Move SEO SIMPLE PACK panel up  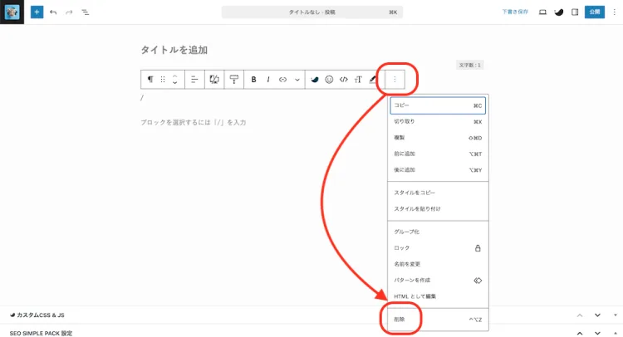[x=580, y=334]
